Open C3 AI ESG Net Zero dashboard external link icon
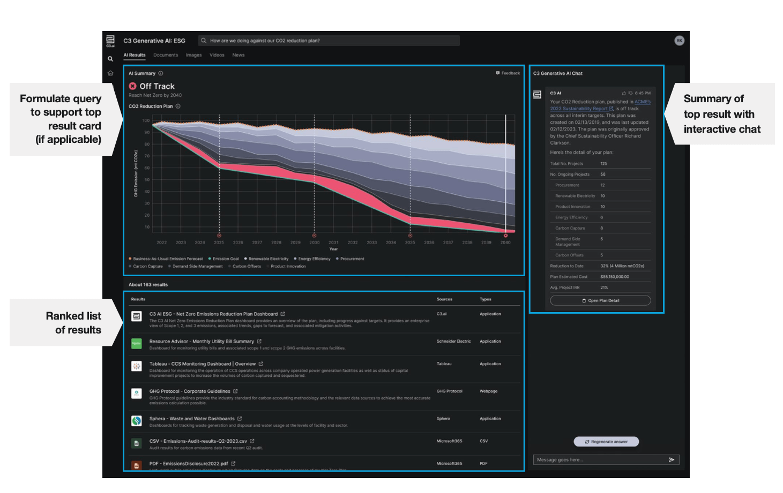The width and height of the screenshot is (783, 493). [x=282, y=314]
